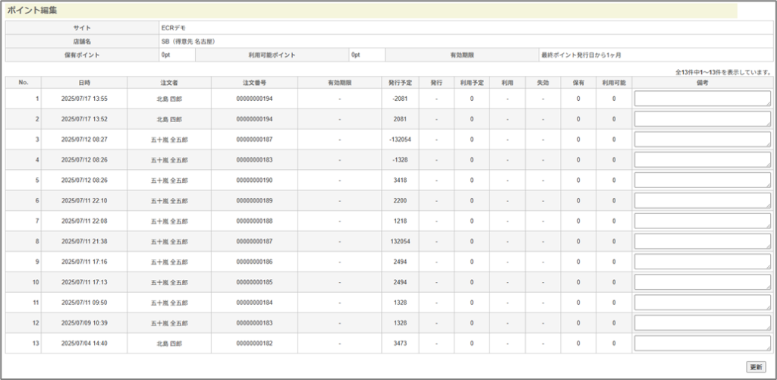Select the 備考 field for order 00000000189

[702, 200]
